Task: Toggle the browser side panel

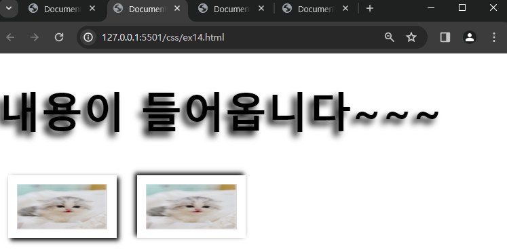Action: (x=445, y=37)
